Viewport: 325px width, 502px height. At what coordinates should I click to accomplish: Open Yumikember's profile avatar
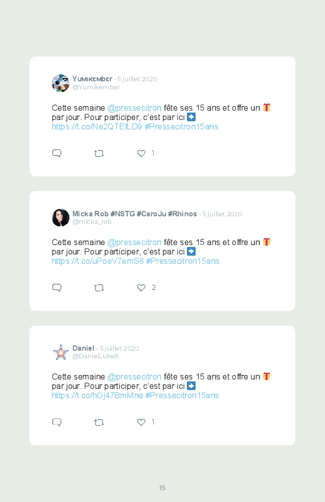tap(61, 83)
